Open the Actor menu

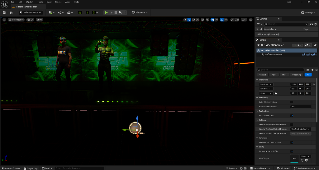[68, 2]
